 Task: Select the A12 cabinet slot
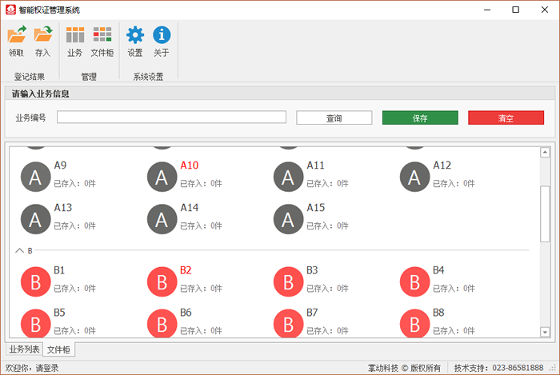414,177
